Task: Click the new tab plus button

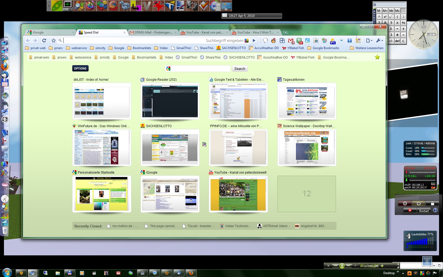Action: [285, 32]
